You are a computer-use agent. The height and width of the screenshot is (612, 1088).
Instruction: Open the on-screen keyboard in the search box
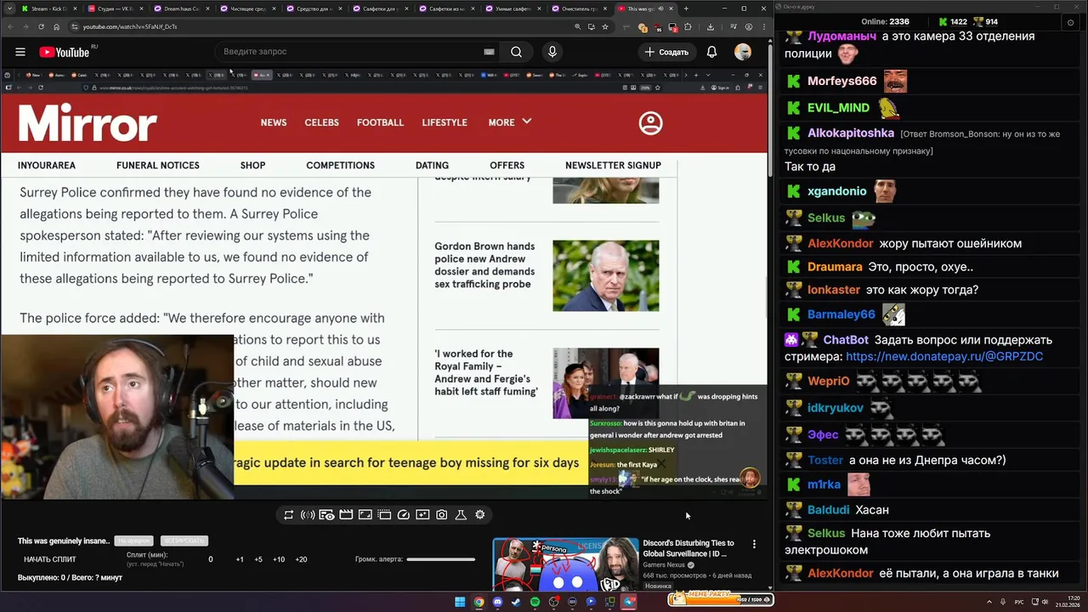point(489,52)
